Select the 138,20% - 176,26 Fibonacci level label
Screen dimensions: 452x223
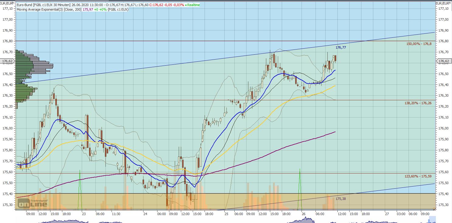(418, 103)
